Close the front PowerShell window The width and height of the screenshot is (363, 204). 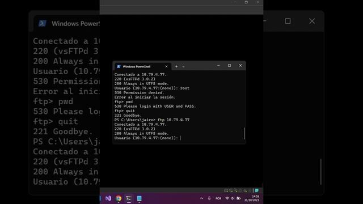[240, 66]
